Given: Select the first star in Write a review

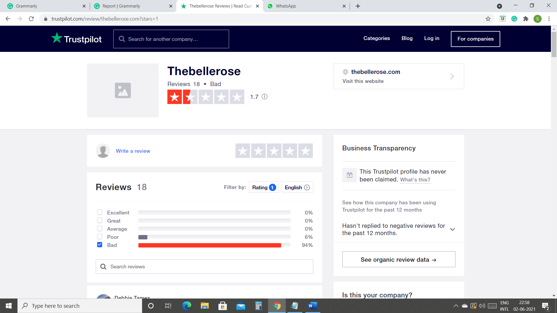Looking at the screenshot, I should click(x=243, y=151).
